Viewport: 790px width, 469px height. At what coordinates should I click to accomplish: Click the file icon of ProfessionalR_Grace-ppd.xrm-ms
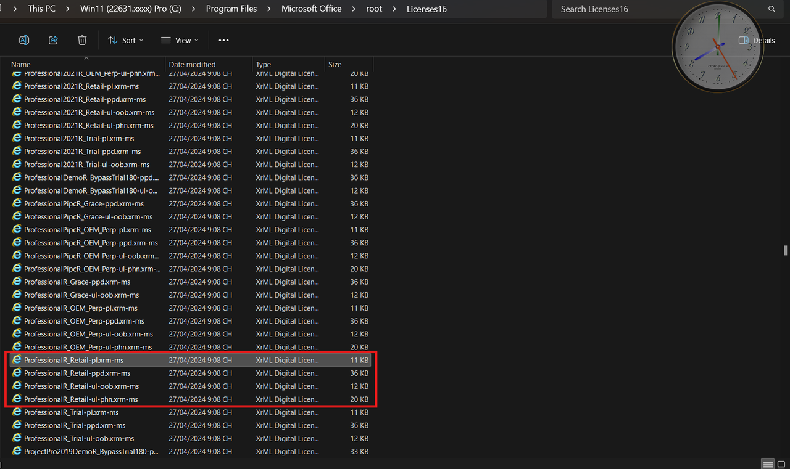(17, 282)
